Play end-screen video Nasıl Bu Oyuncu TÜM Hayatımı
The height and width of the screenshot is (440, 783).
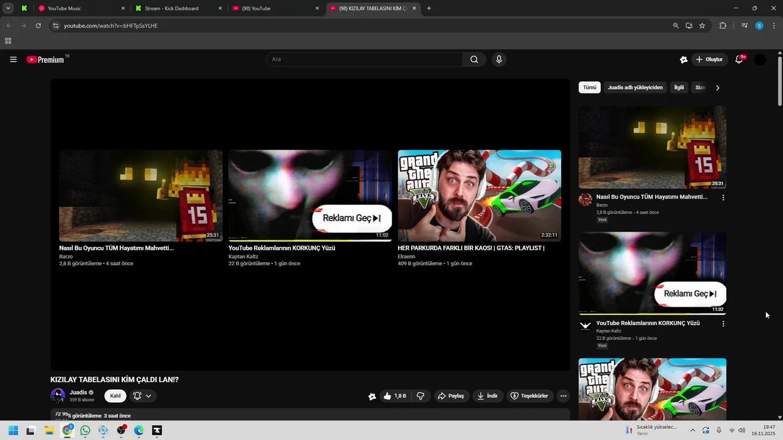pyautogui.click(x=141, y=196)
